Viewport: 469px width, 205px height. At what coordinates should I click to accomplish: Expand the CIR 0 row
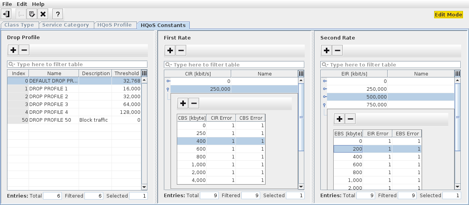tap(168, 81)
